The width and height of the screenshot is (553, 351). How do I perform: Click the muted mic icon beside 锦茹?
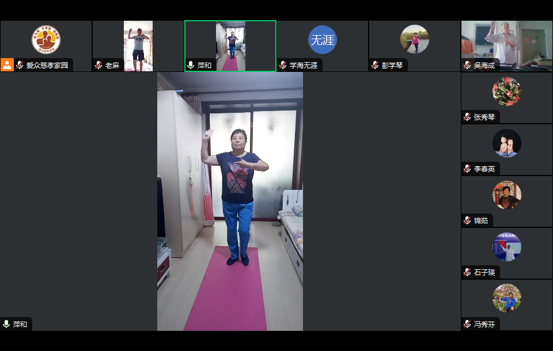[x=467, y=221]
